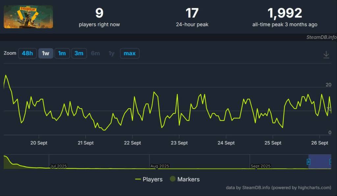Click the Firebreak game thumbnail image
Viewport: 337px width, 196px height.
[x=28, y=17]
